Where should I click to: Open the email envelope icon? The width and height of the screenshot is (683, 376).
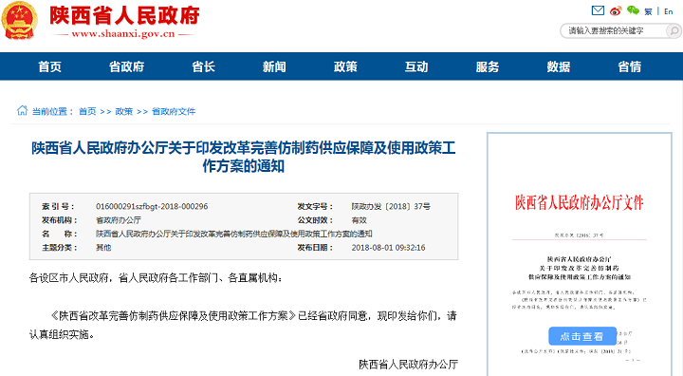(x=598, y=10)
